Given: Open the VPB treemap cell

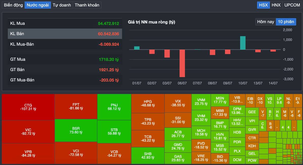Looking at the screenshot, I should click(28, 153).
